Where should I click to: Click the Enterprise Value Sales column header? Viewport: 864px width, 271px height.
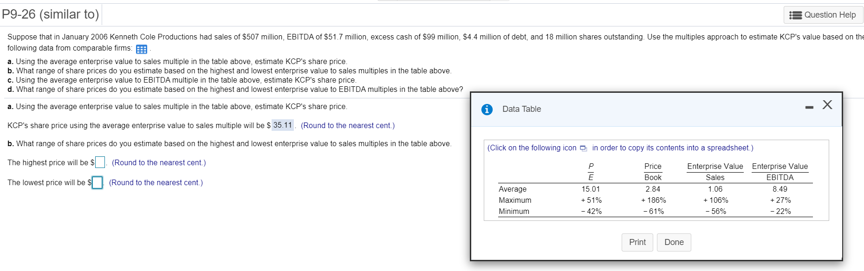pyautogui.click(x=715, y=172)
